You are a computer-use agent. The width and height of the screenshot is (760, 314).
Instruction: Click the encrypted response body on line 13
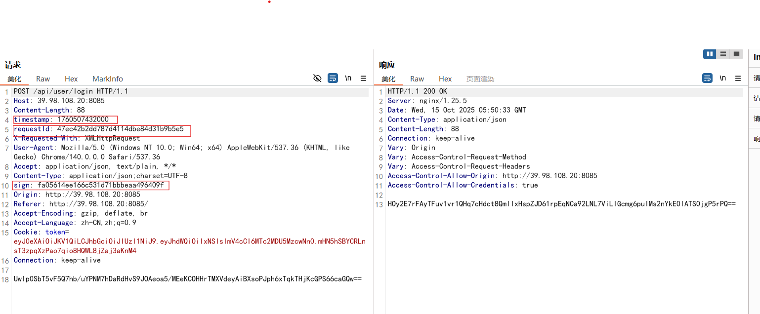pos(561,204)
